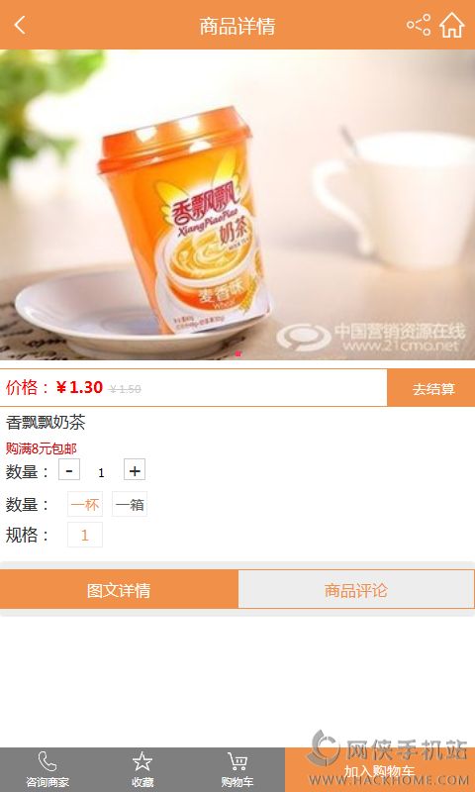Switch to the 图文详情 tab
This screenshot has width=475, height=792.
click(119, 589)
